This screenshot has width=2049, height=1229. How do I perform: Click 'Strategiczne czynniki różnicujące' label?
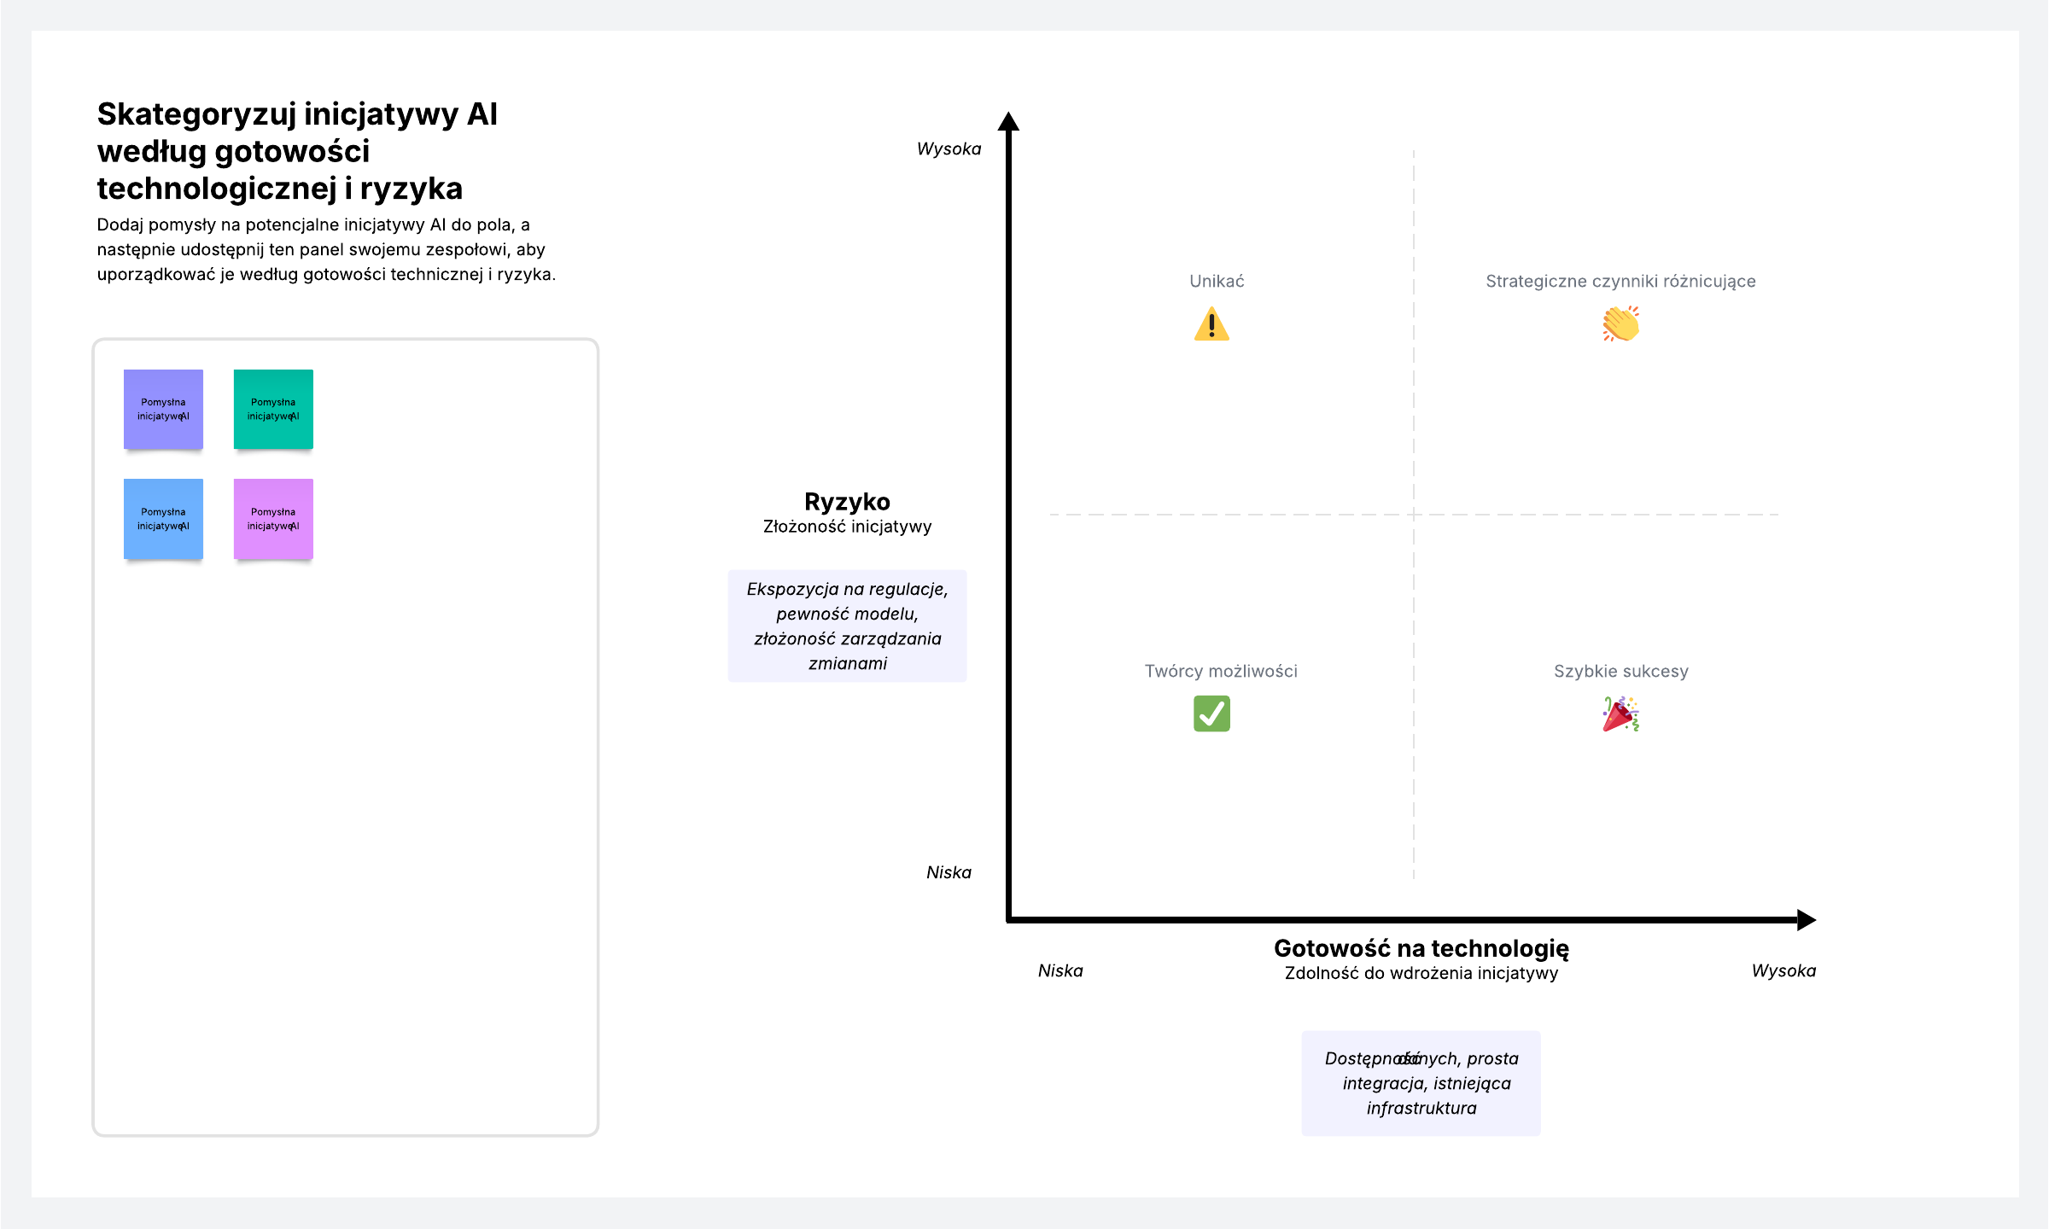click(x=1620, y=282)
